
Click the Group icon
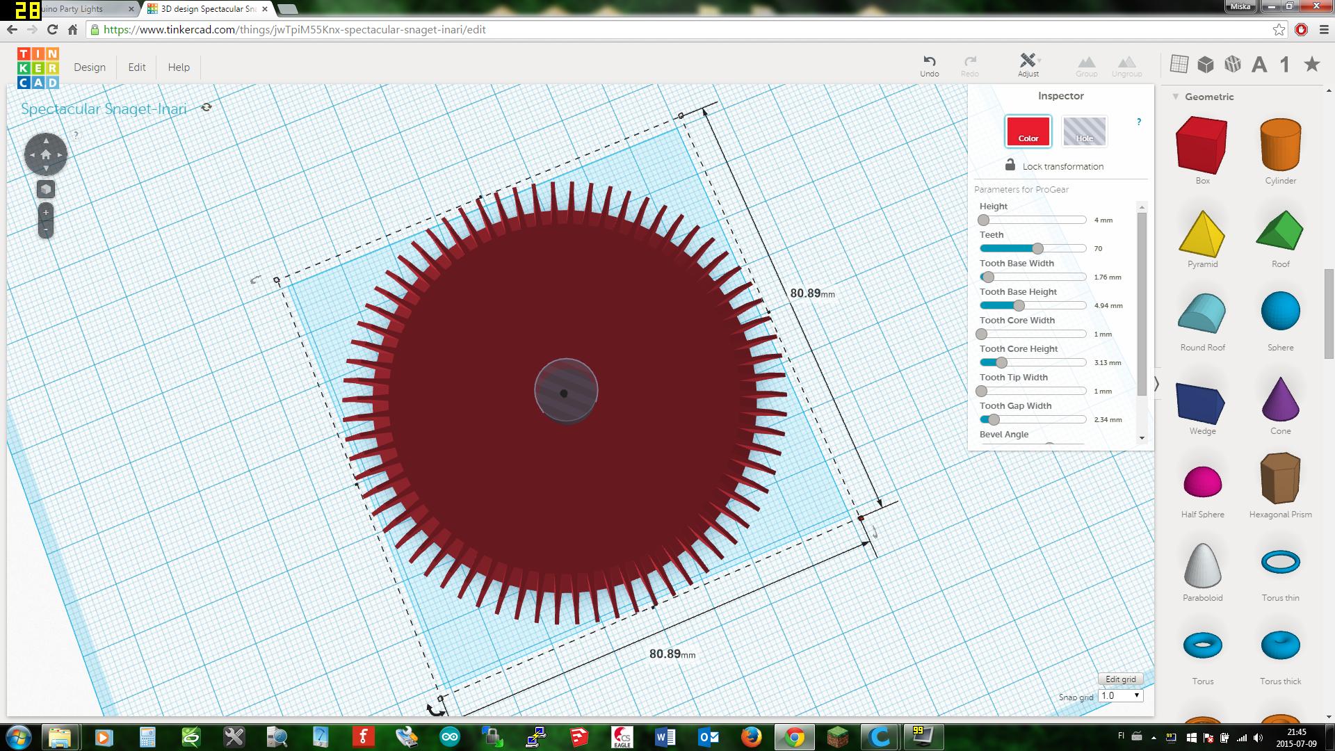click(1086, 65)
